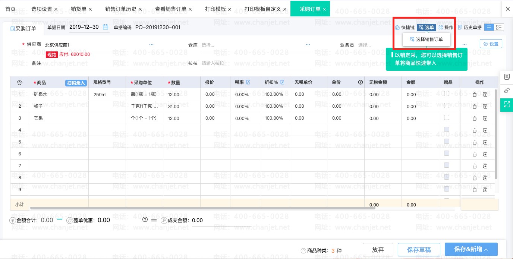
Task: Click the 扫码录入 scan entry button
Action: [x=76, y=83]
